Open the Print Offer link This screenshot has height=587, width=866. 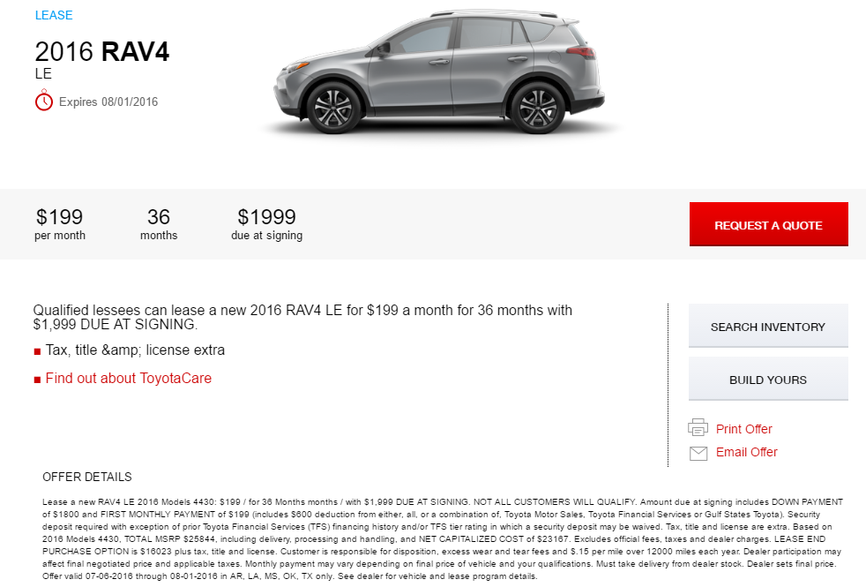743,429
